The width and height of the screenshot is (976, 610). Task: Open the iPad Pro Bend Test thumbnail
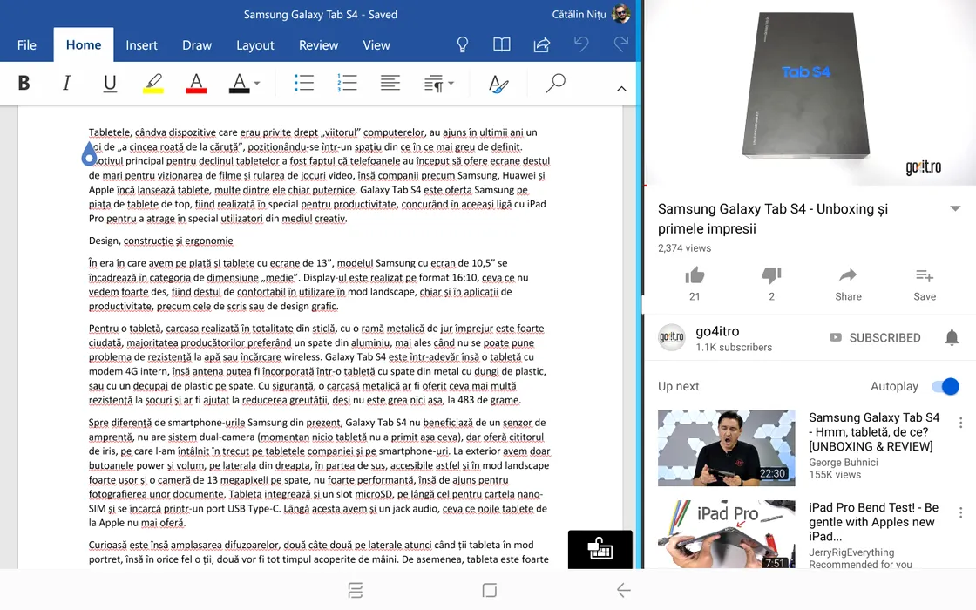(x=726, y=534)
